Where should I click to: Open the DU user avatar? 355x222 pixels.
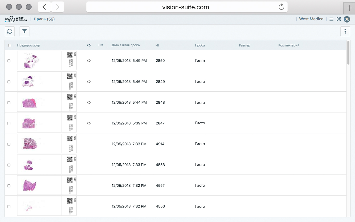347,19
